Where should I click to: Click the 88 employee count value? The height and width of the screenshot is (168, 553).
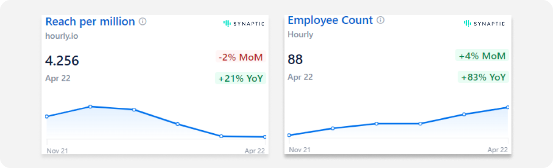click(295, 59)
